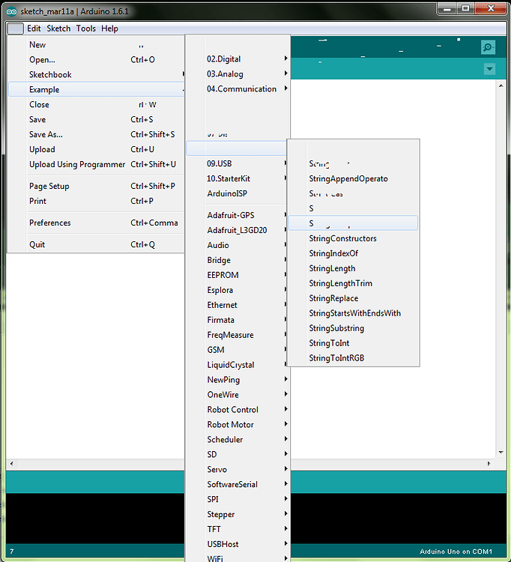Viewport: 511px width, 562px height.
Task: Open the SoftwareSerial library examples
Action: [238, 484]
